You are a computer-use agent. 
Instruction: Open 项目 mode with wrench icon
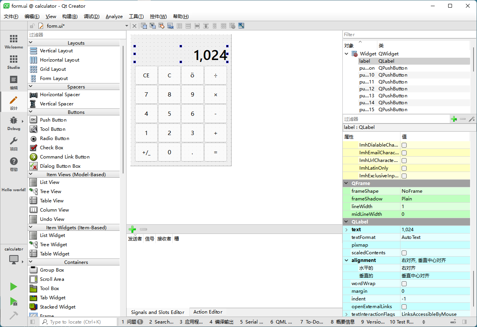(13, 143)
